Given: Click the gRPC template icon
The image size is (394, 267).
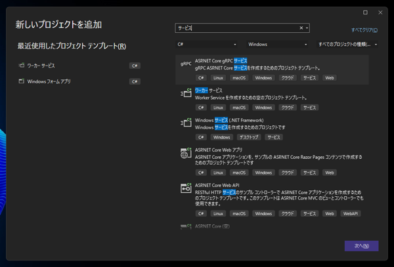Looking at the screenshot, I should [x=186, y=64].
